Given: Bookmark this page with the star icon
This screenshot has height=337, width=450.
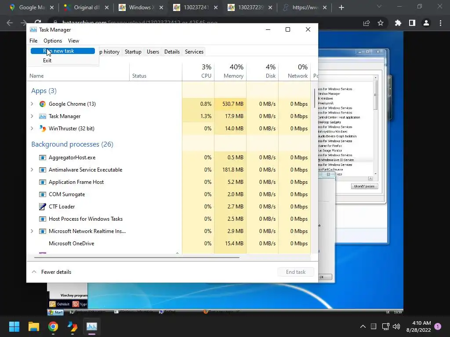Looking at the screenshot, I should pyautogui.click(x=381, y=23).
